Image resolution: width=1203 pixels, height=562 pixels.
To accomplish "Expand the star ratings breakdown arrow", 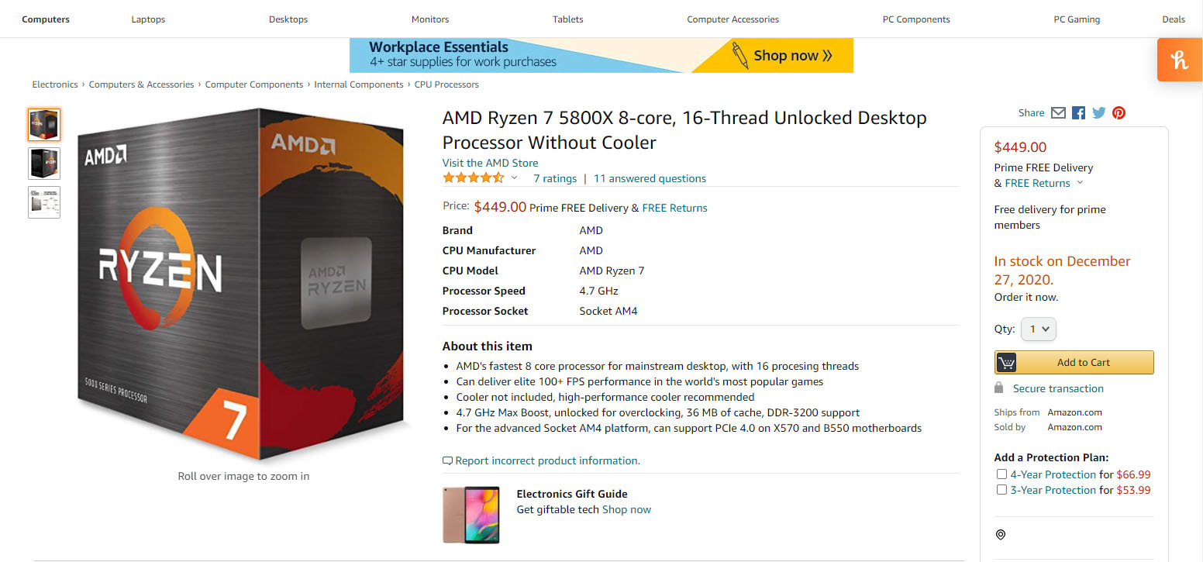I will tap(514, 179).
